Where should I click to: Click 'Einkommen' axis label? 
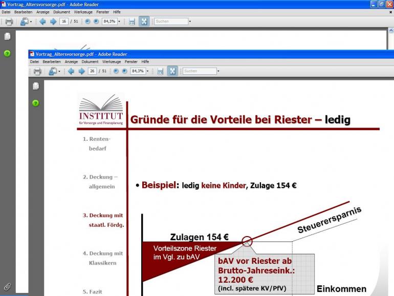point(341,289)
